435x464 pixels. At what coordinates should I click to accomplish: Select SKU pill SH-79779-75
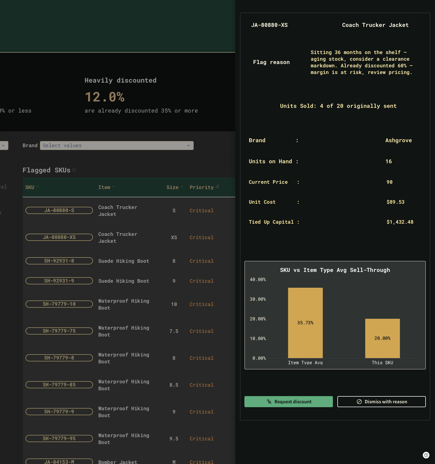coord(59,331)
